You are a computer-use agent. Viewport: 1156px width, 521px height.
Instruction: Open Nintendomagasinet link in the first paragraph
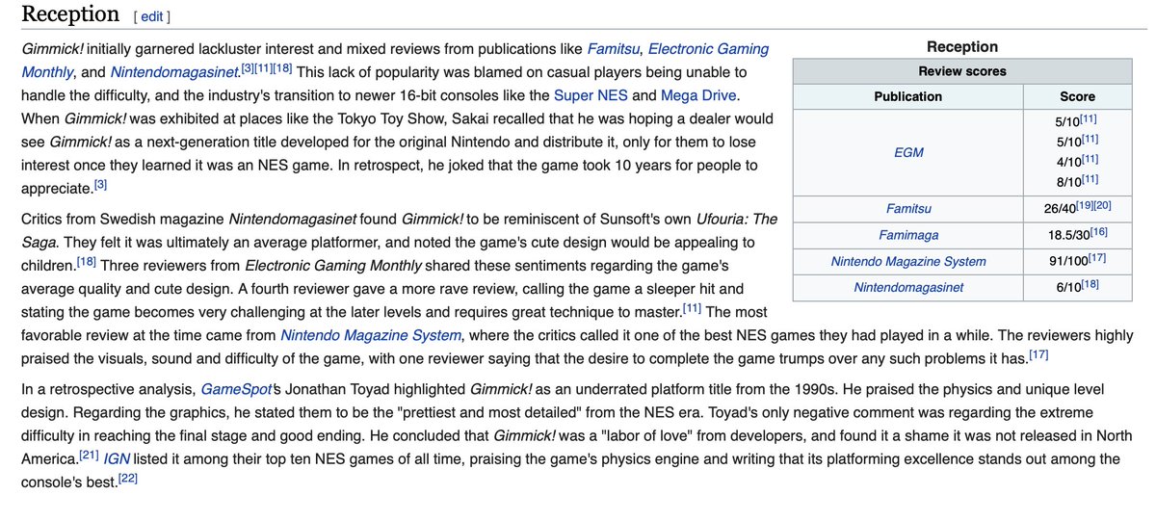[173, 72]
